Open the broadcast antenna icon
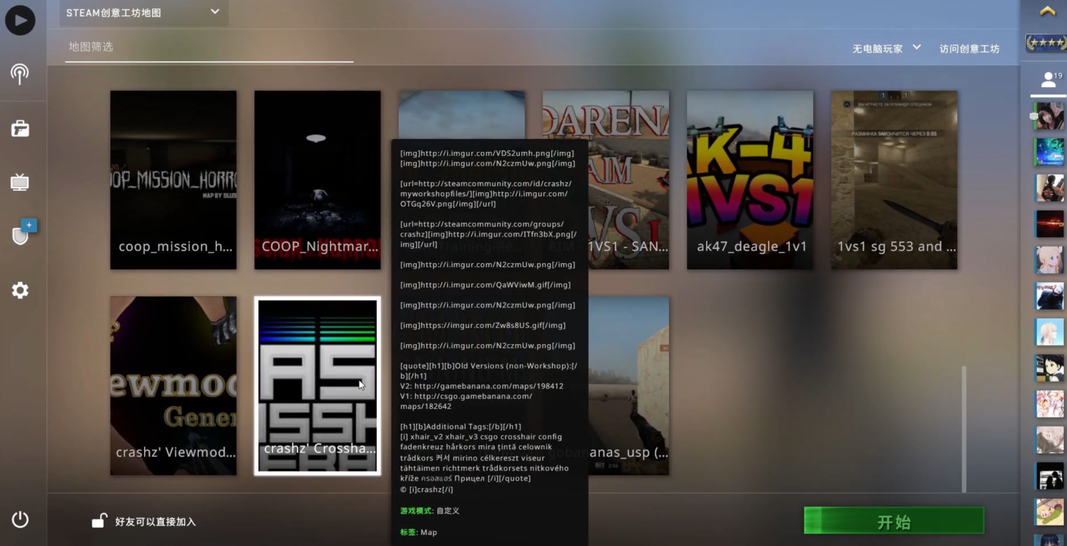This screenshot has width=1067, height=546. tap(20, 74)
